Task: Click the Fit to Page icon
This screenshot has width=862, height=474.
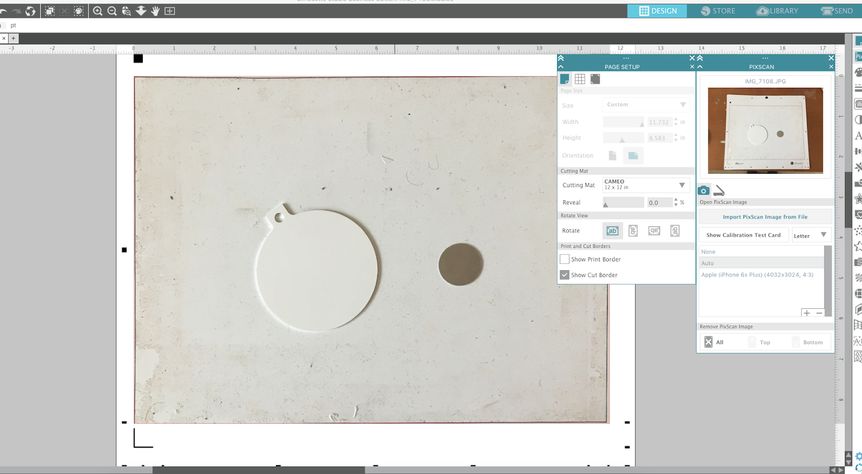Action: tap(170, 11)
